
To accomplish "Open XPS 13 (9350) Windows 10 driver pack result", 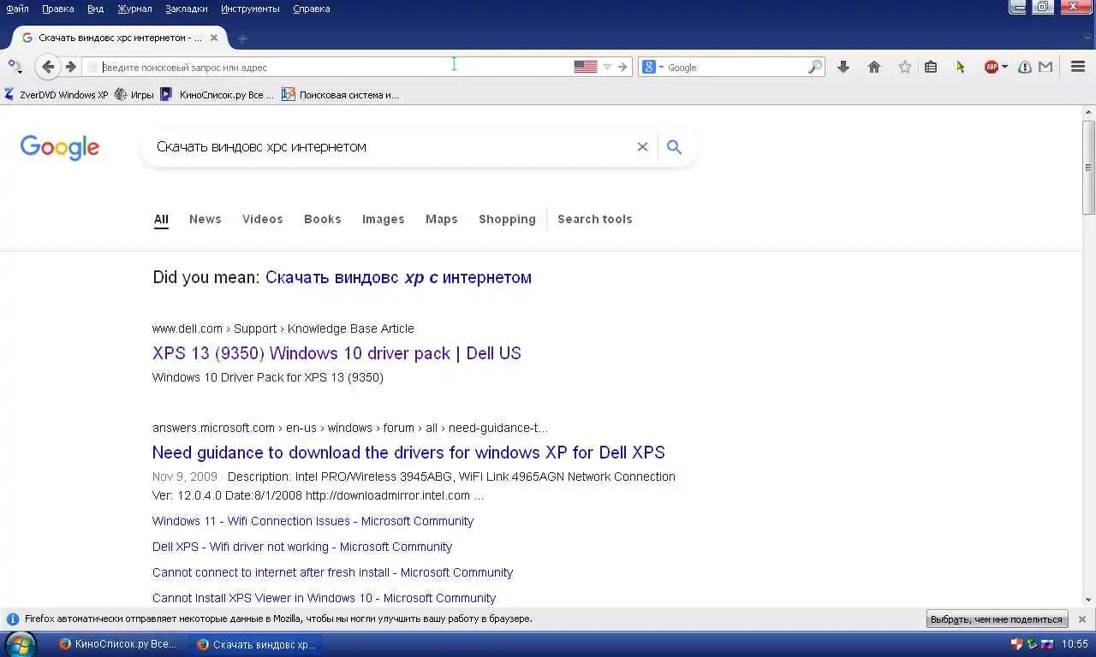I will 337,353.
